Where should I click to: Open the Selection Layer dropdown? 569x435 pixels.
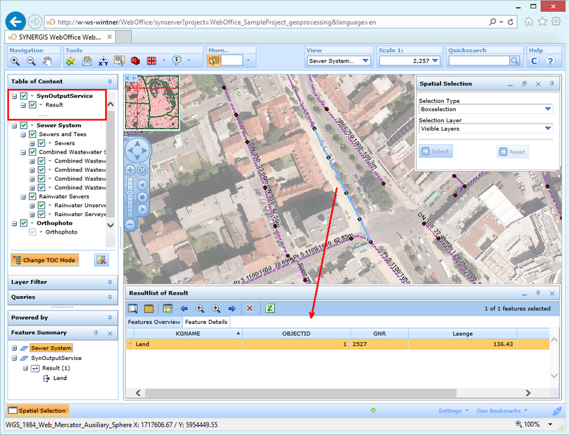[x=547, y=129]
